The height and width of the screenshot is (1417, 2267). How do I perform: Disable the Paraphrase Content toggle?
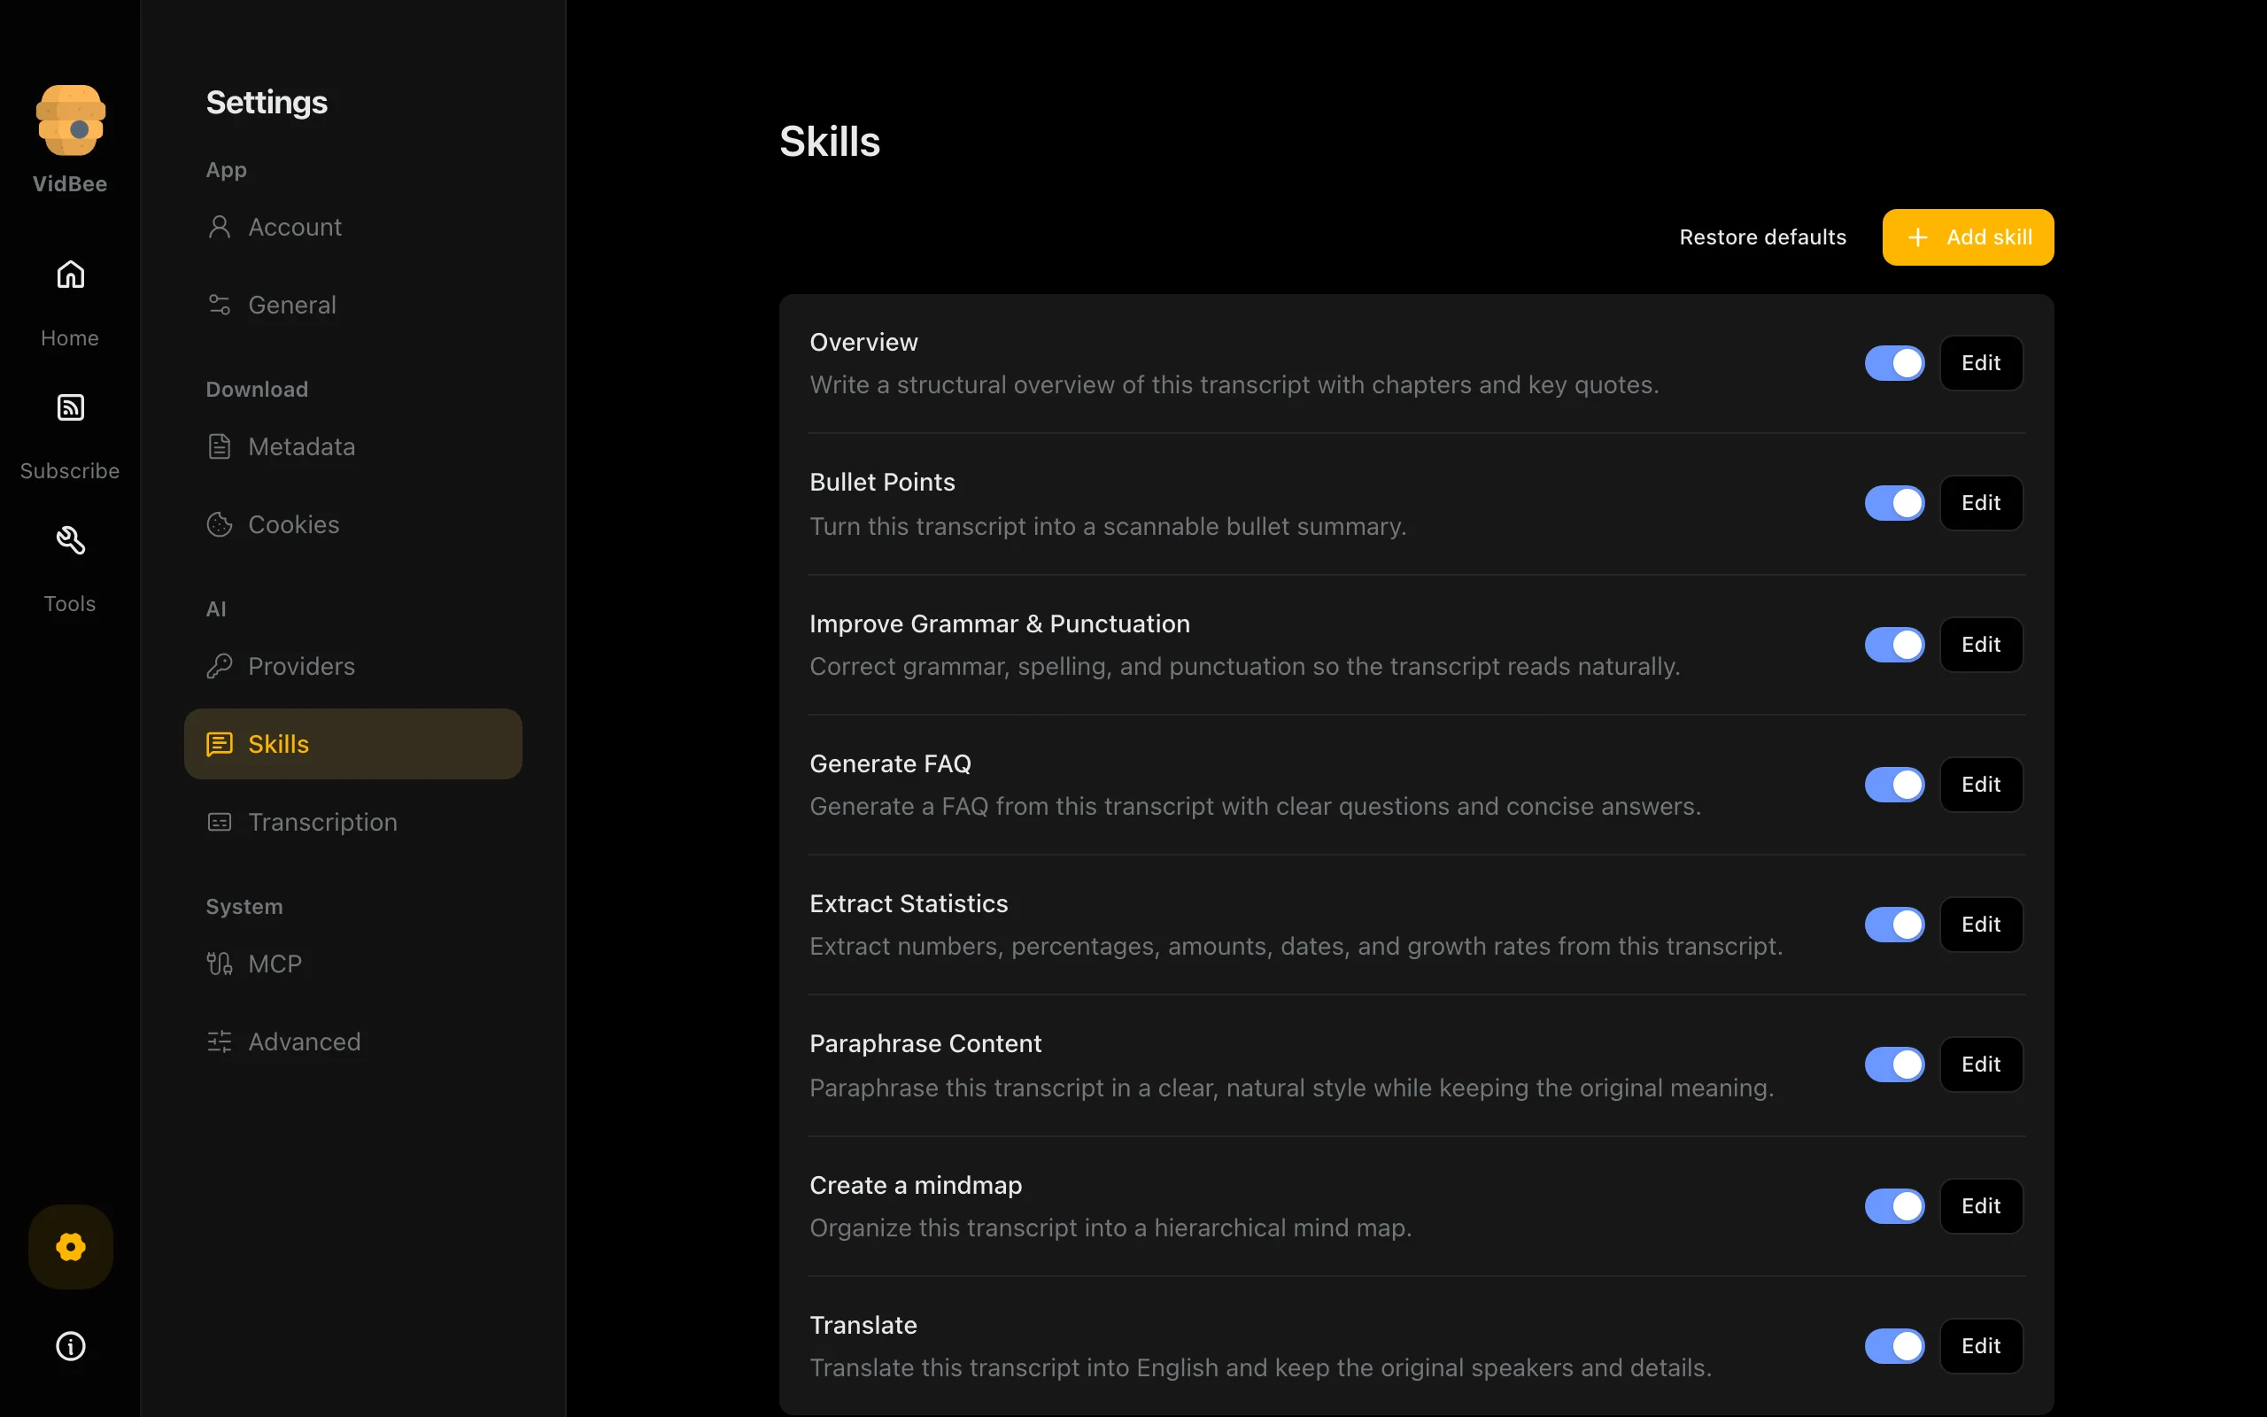click(x=1894, y=1065)
